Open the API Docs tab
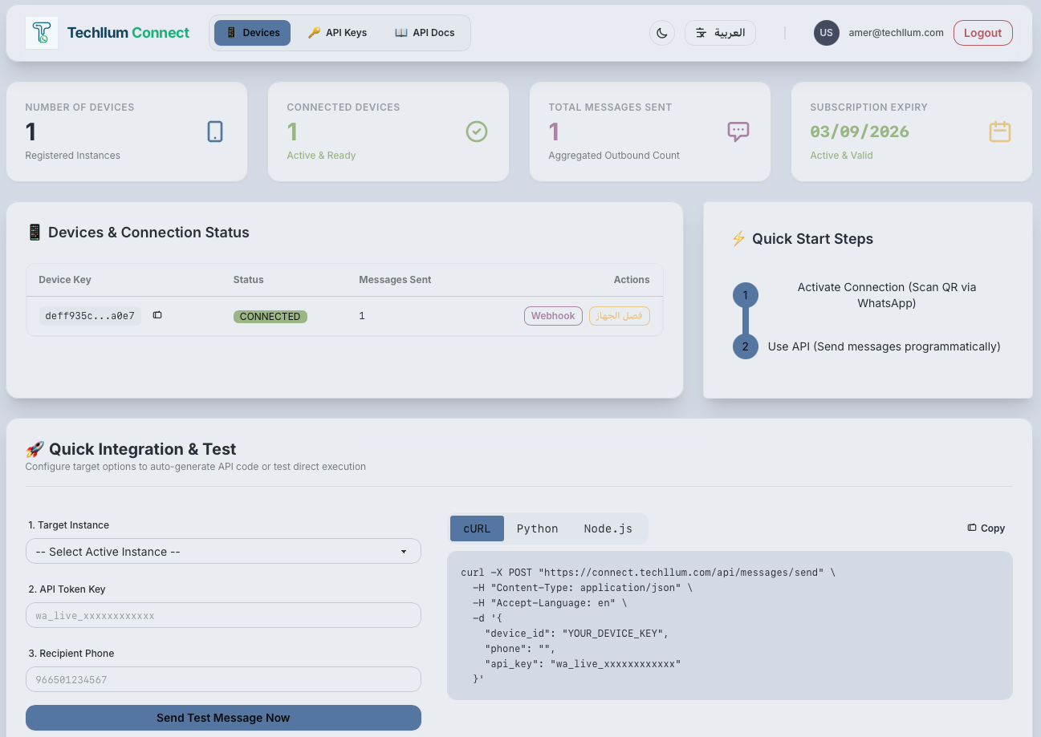1041x737 pixels. [x=425, y=33]
